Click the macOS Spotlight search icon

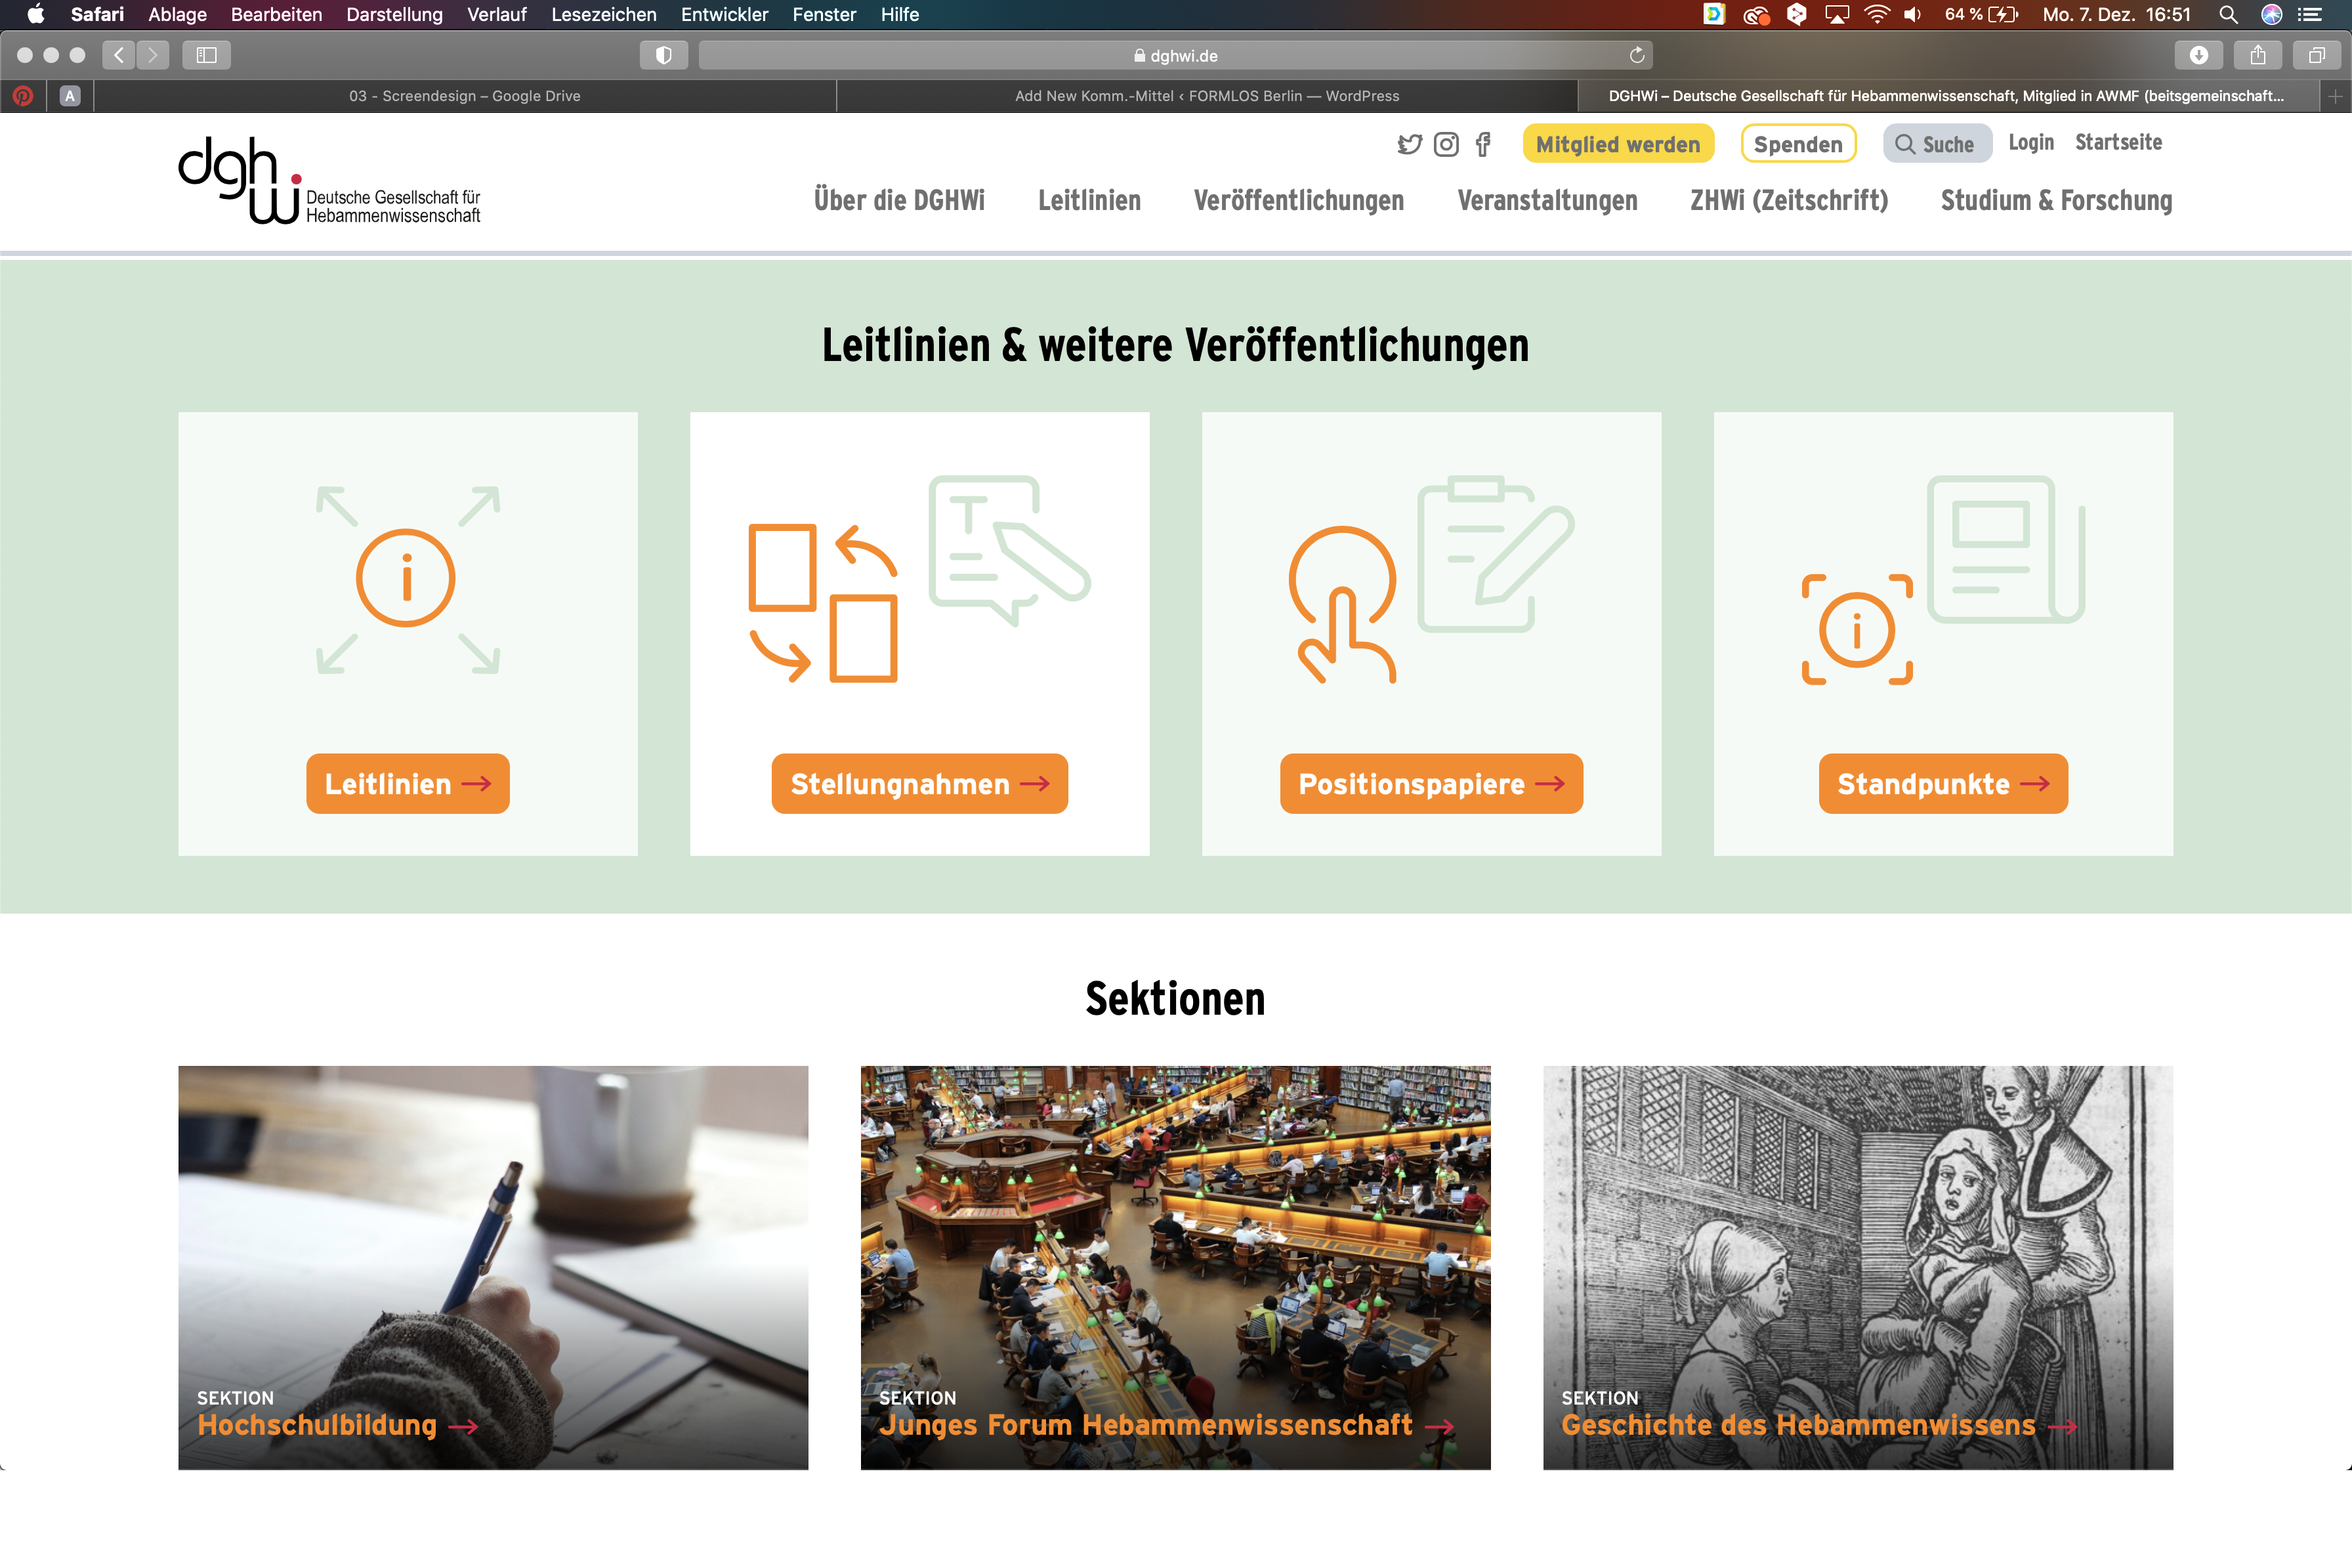[x=2228, y=15]
